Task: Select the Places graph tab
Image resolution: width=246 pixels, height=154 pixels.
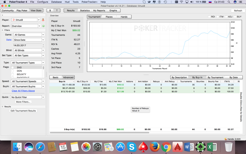Action: point(109,17)
